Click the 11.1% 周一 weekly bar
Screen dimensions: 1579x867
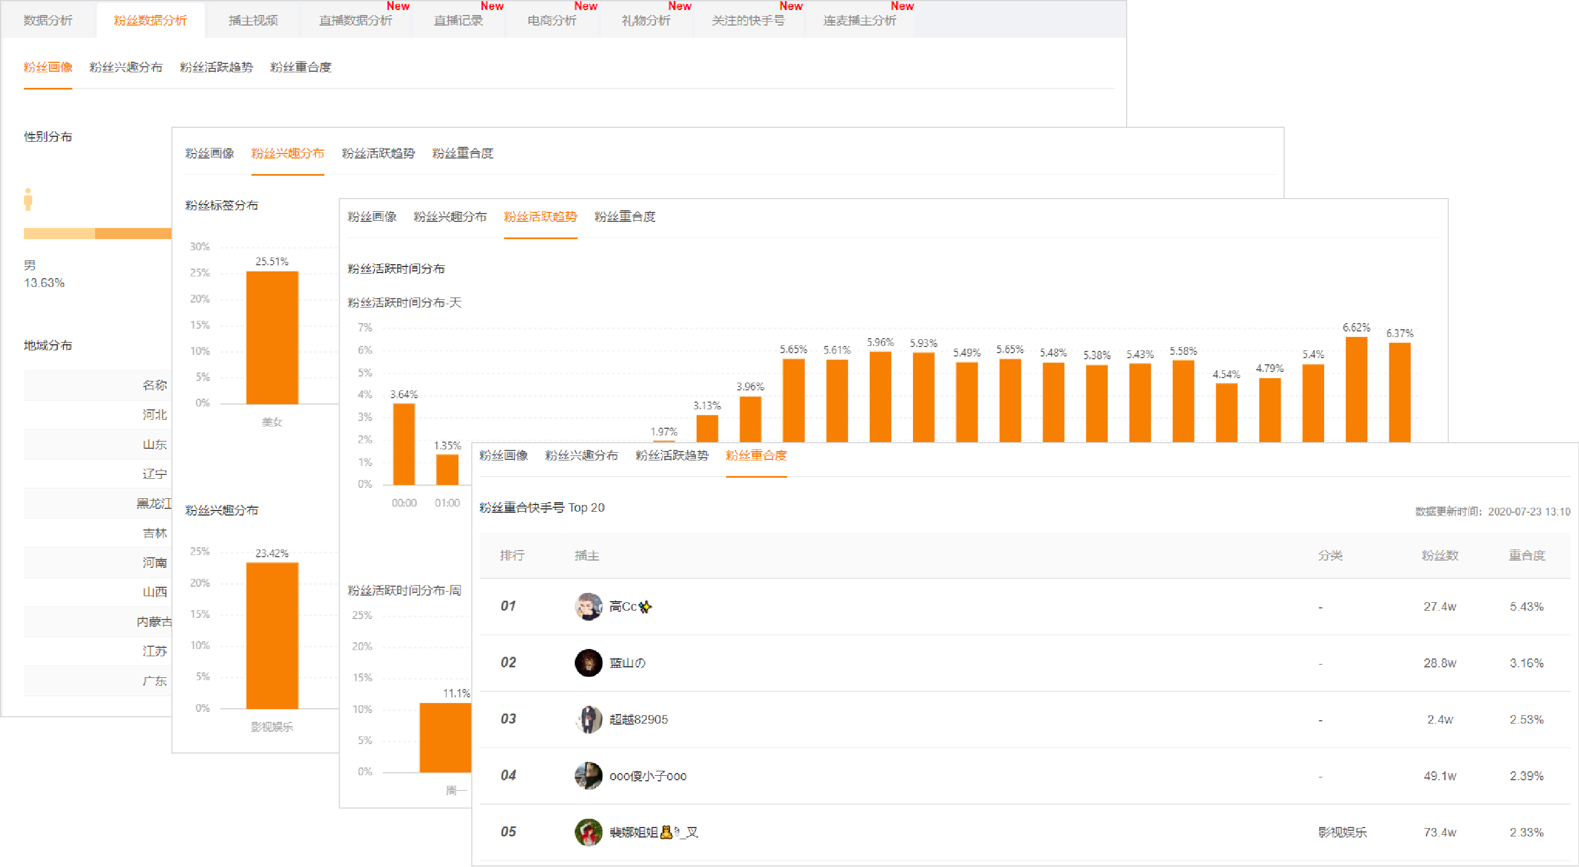(446, 737)
